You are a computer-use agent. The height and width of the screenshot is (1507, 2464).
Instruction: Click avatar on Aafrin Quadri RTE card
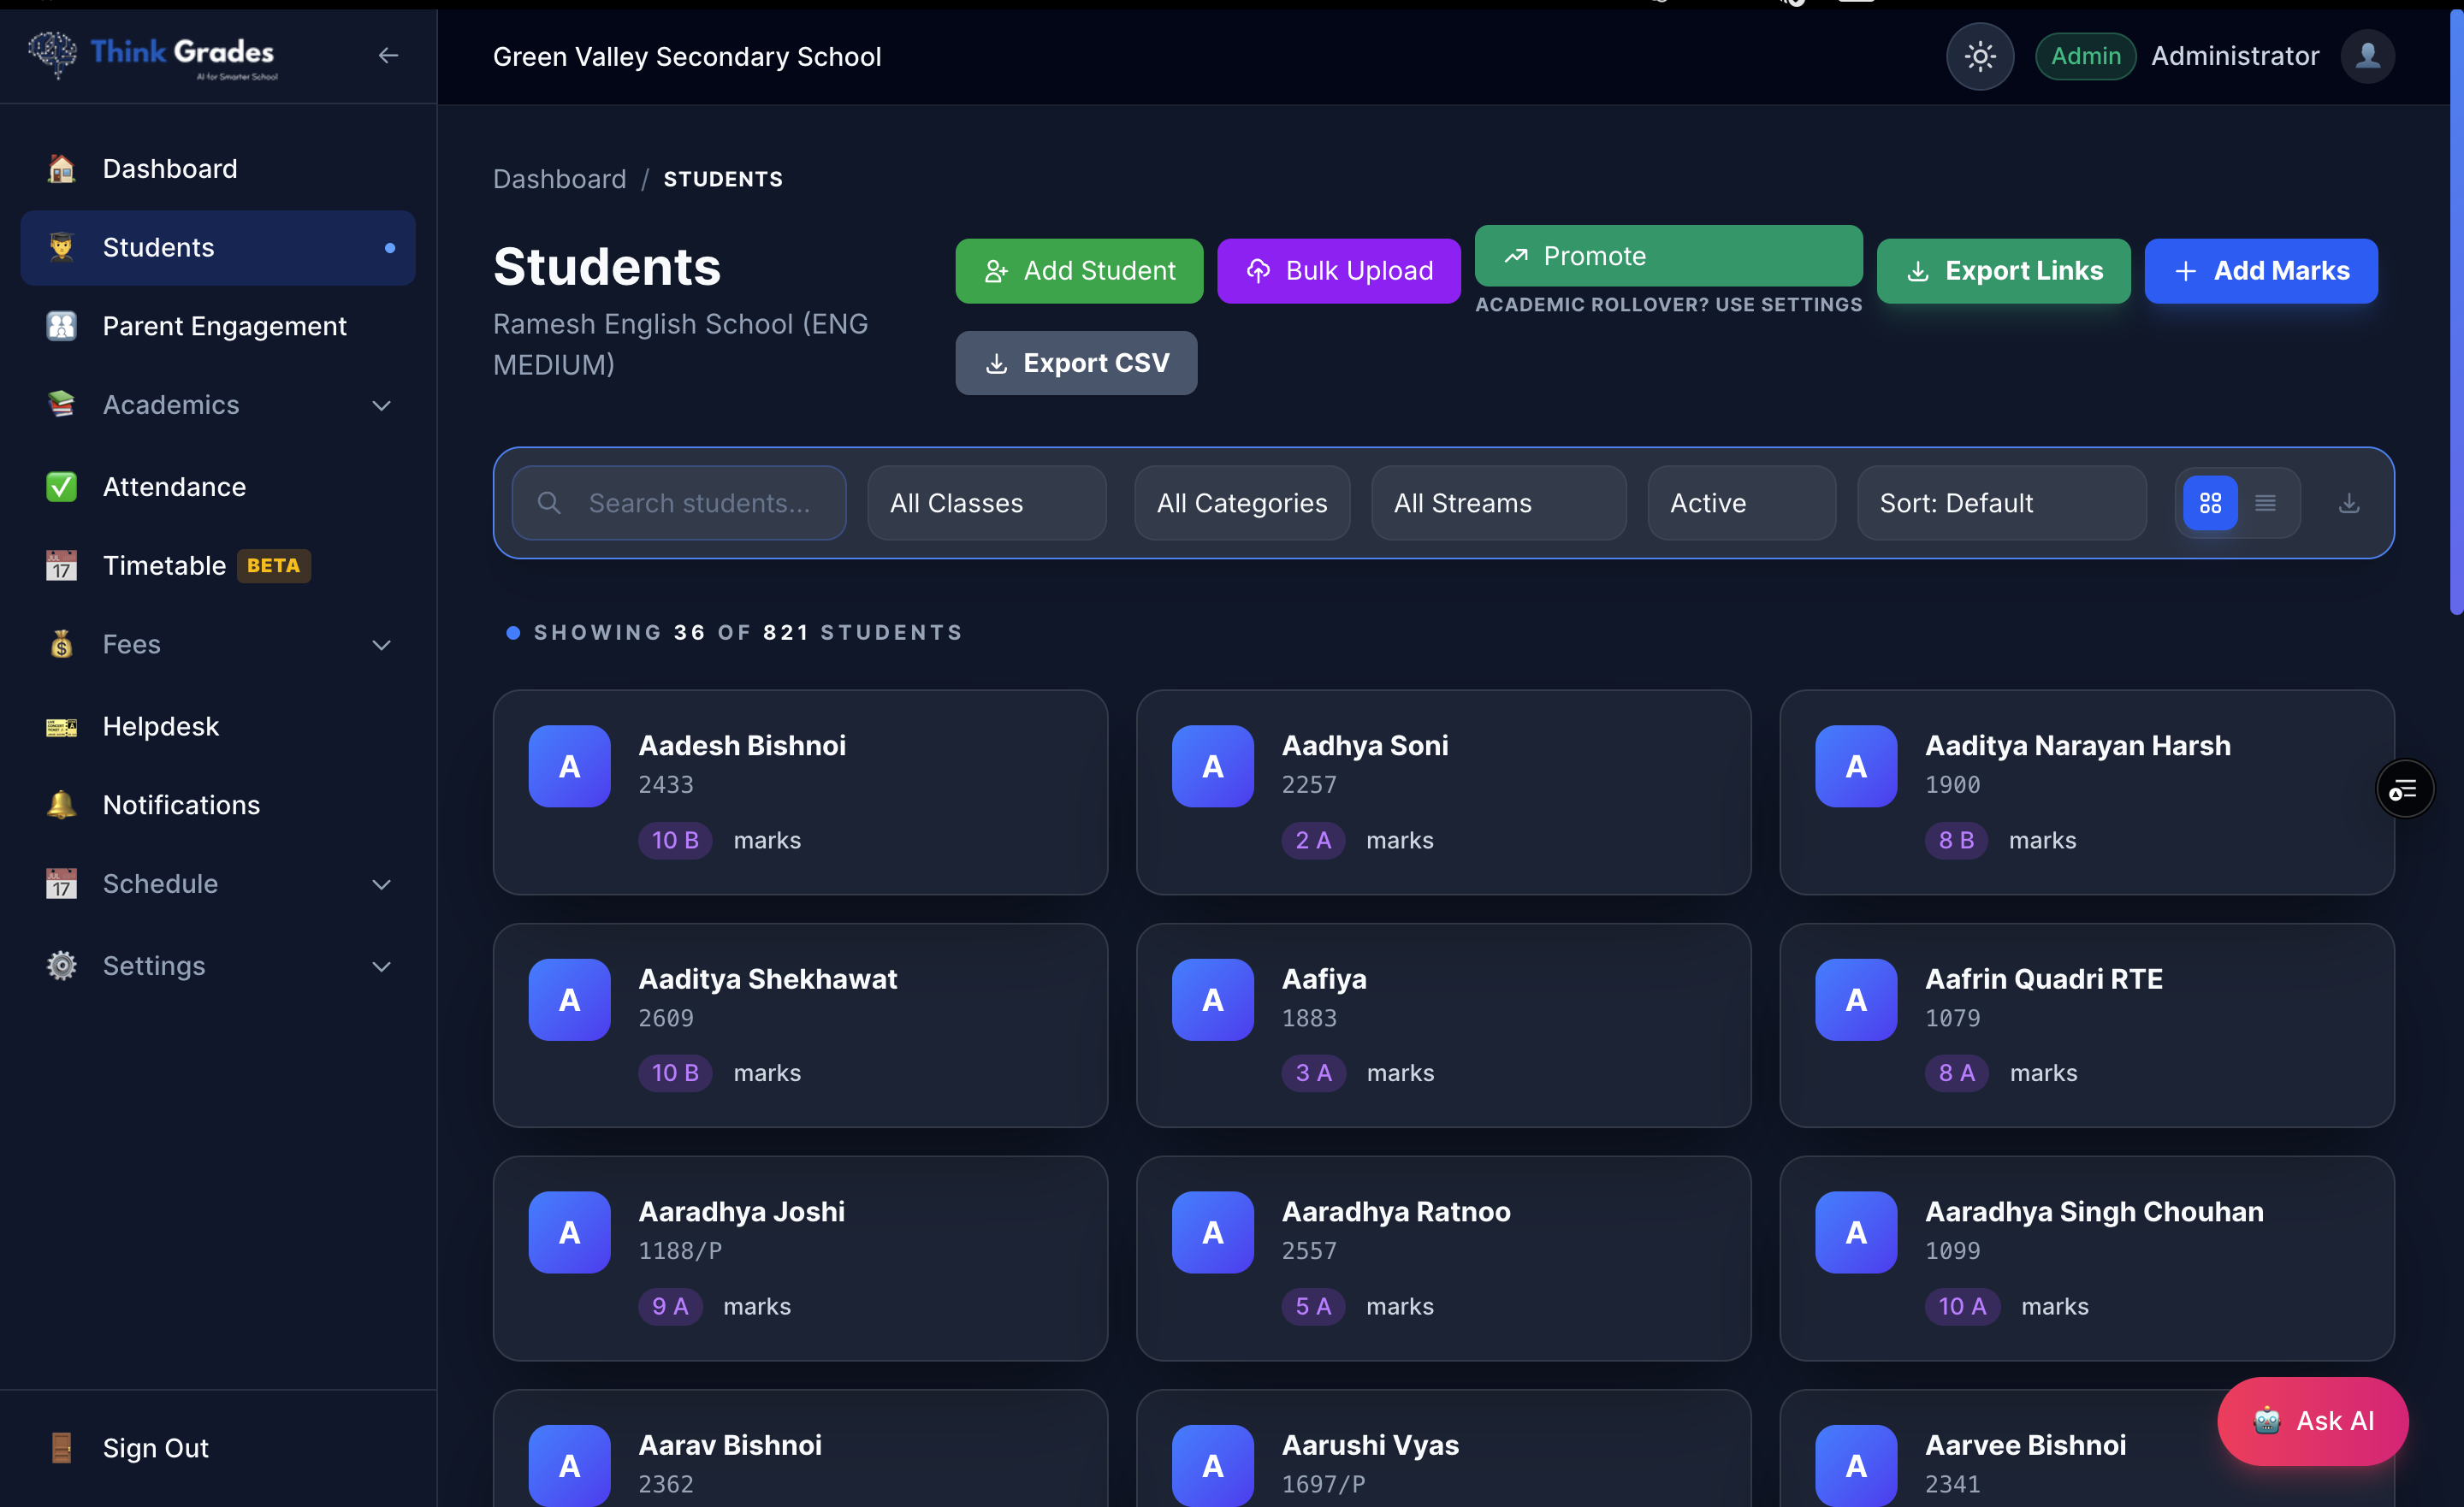pyautogui.click(x=1856, y=1000)
